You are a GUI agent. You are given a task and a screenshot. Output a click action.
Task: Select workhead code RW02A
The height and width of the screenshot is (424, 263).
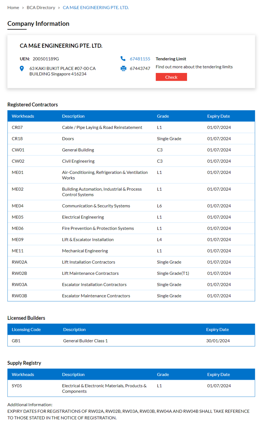pyautogui.click(x=19, y=262)
